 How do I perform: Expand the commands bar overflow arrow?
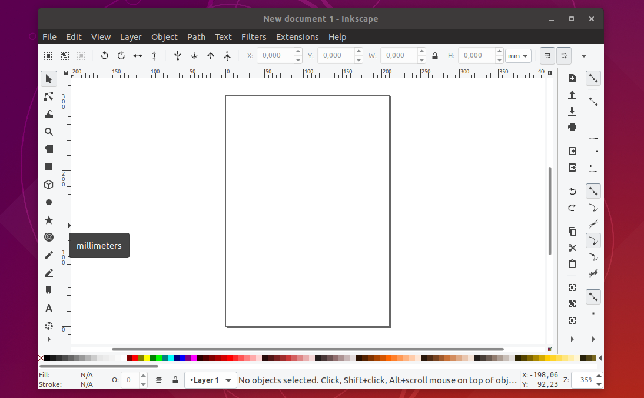pyautogui.click(x=572, y=339)
